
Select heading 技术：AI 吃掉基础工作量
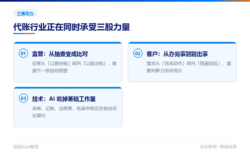[x=64, y=99]
